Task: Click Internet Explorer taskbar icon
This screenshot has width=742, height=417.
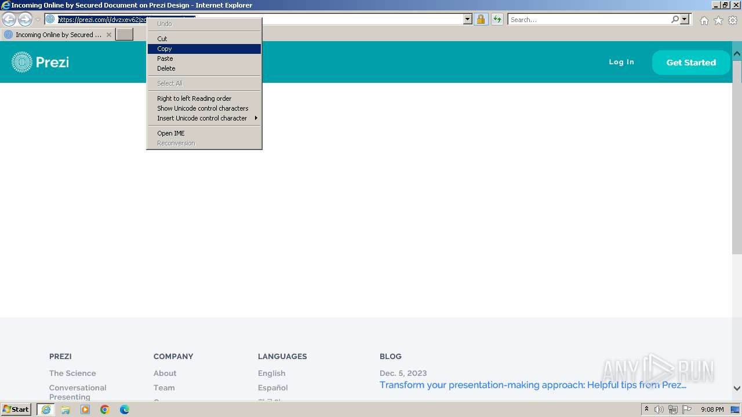Action: [x=45, y=409]
